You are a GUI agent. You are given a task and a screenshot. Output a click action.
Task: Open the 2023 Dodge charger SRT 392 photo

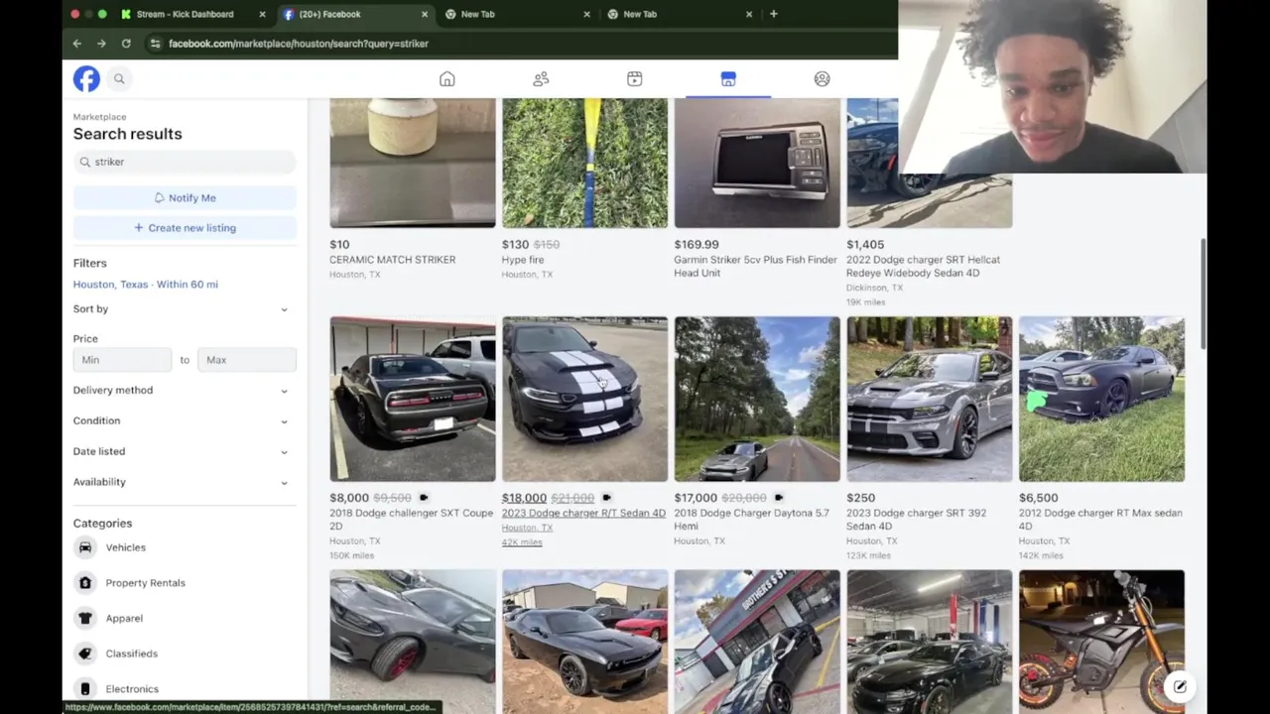(x=930, y=400)
